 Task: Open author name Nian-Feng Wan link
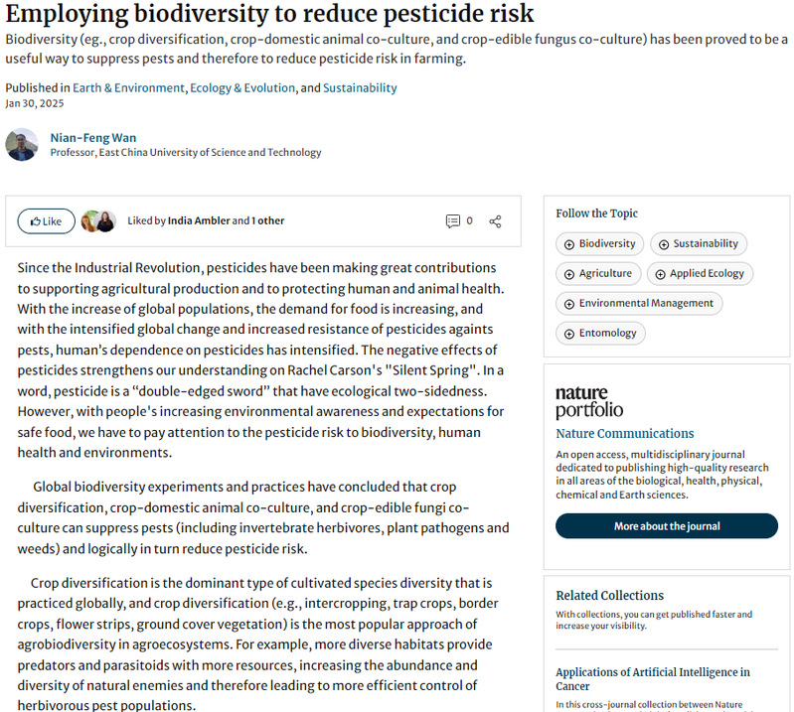click(x=91, y=137)
